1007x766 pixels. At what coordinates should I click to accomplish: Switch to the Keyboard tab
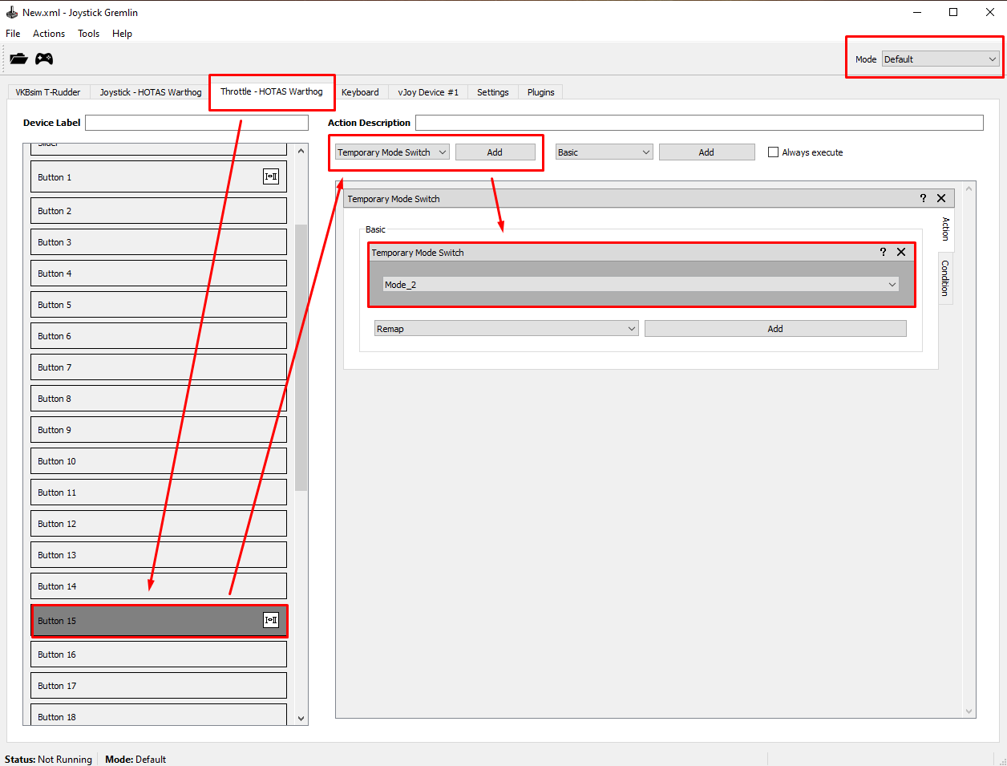[360, 92]
